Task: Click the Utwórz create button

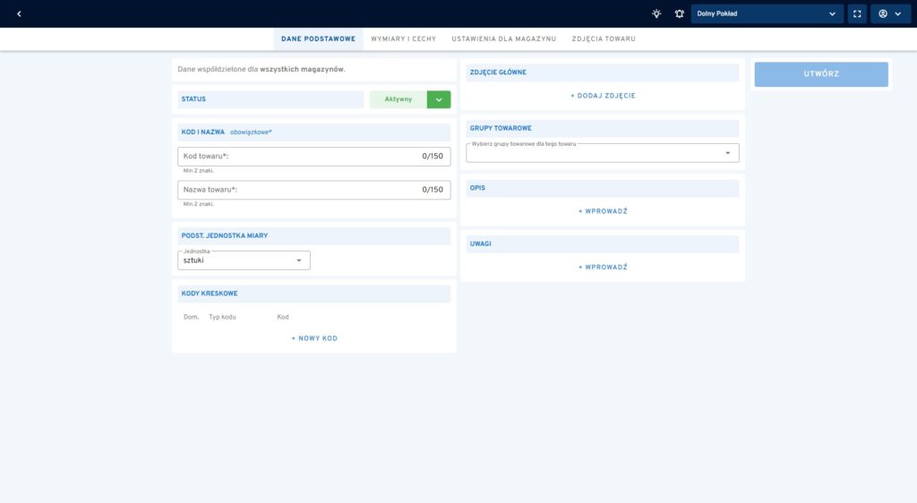Action: [x=820, y=74]
